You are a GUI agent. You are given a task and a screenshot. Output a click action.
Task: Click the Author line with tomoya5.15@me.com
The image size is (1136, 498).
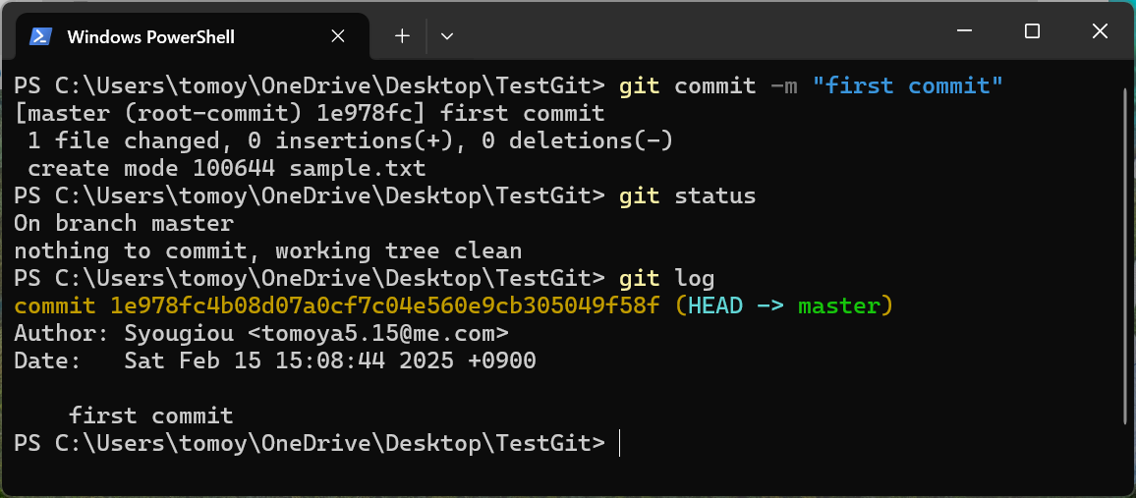(x=261, y=334)
